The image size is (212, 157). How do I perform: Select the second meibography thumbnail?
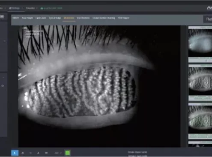click(x=200, y=81)
